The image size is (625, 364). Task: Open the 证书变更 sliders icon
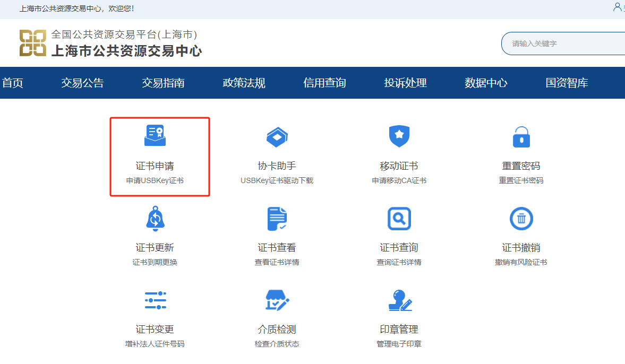click(155, 300)
